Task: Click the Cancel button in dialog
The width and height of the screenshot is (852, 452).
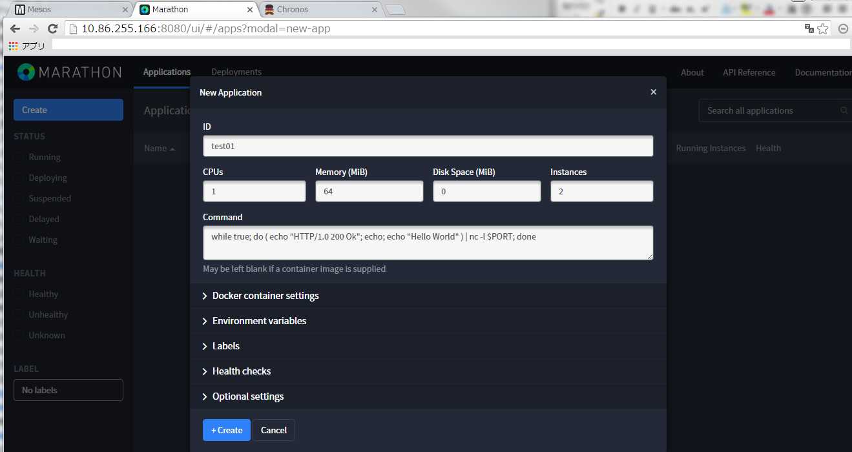Action: (x=274, y=430)
